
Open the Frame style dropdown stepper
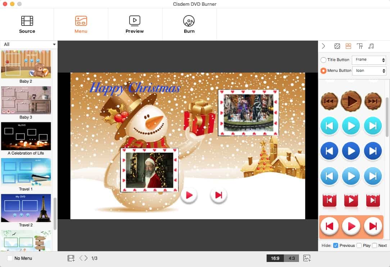point(384,60)
